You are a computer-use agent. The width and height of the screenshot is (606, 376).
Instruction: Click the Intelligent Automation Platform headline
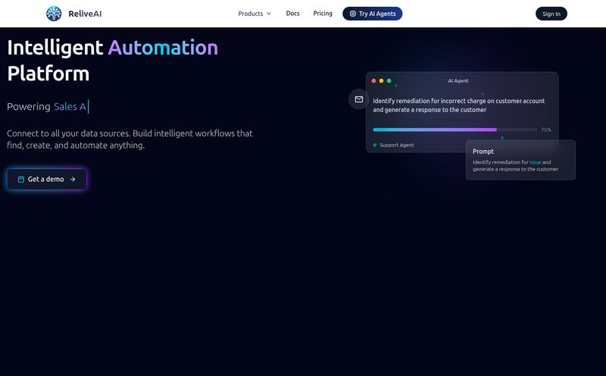point(112,61)
